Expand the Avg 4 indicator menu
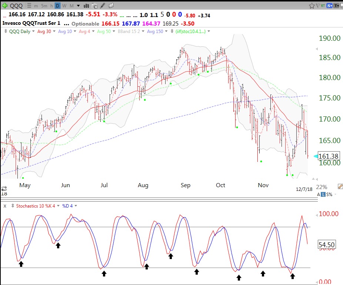This screenshot has width=343, height=285. click(93, 31)
